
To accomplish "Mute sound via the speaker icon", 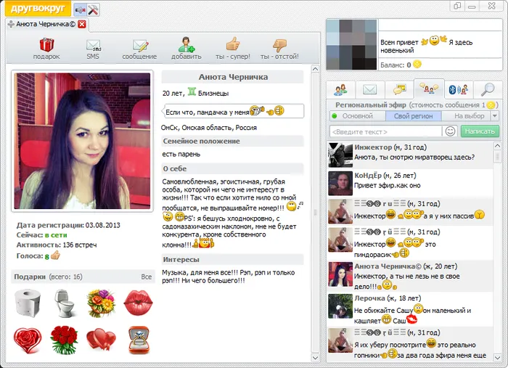I will pyautogui.click(x=80, y=10).
